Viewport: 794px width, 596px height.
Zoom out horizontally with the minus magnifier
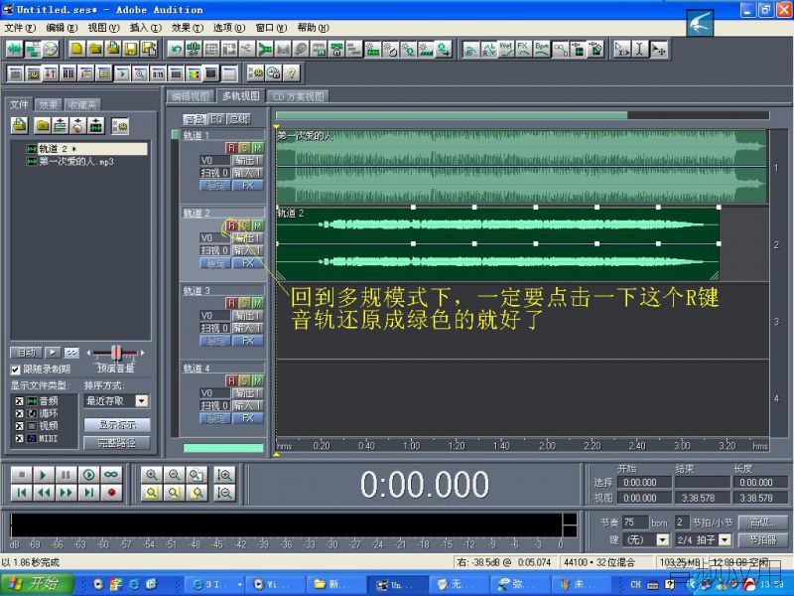click(x=175, y=475)
